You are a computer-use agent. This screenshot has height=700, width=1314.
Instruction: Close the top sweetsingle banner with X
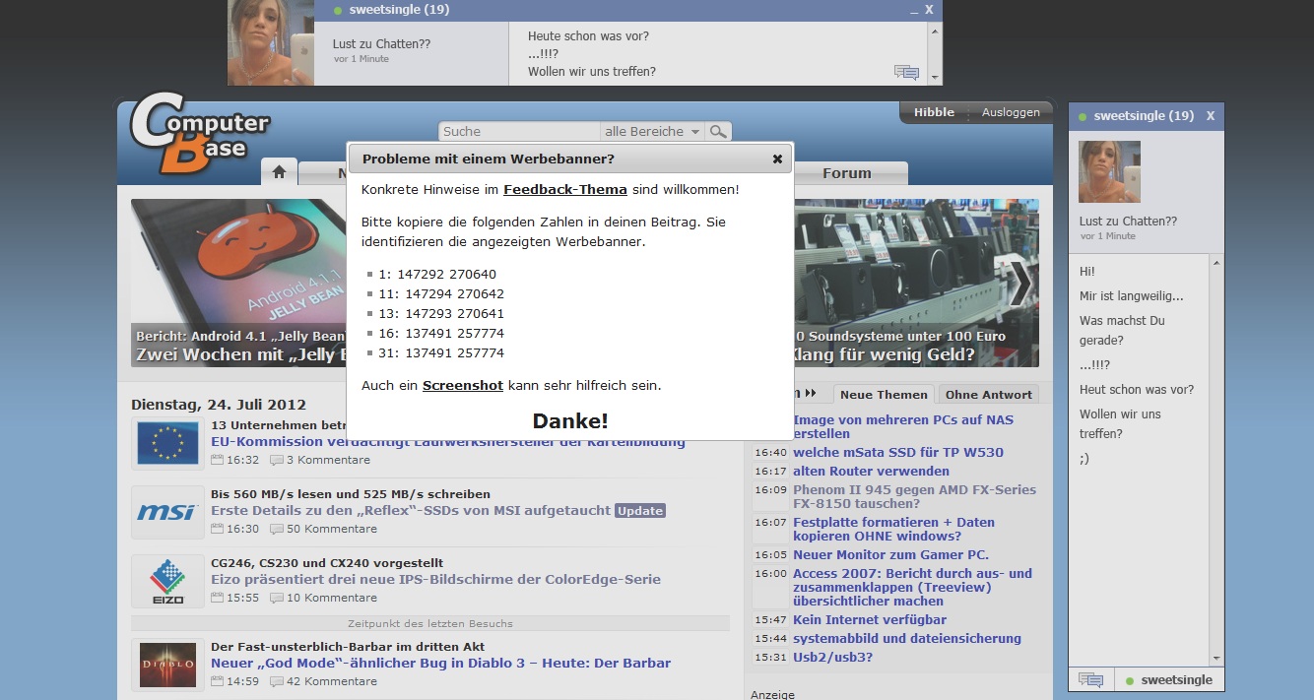pyautogui.click(x=929, y=10)
